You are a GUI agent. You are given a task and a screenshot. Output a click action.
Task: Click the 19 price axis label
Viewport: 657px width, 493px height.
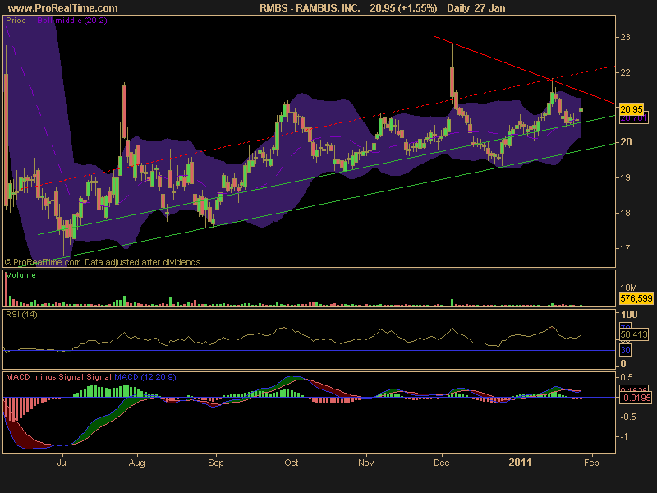click(x=625, y=177)
